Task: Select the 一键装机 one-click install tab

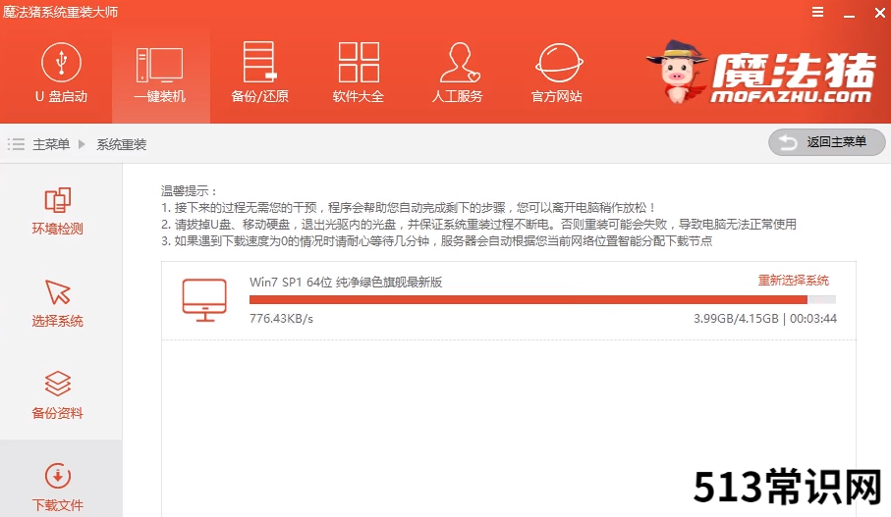Action: coord(160,76)
